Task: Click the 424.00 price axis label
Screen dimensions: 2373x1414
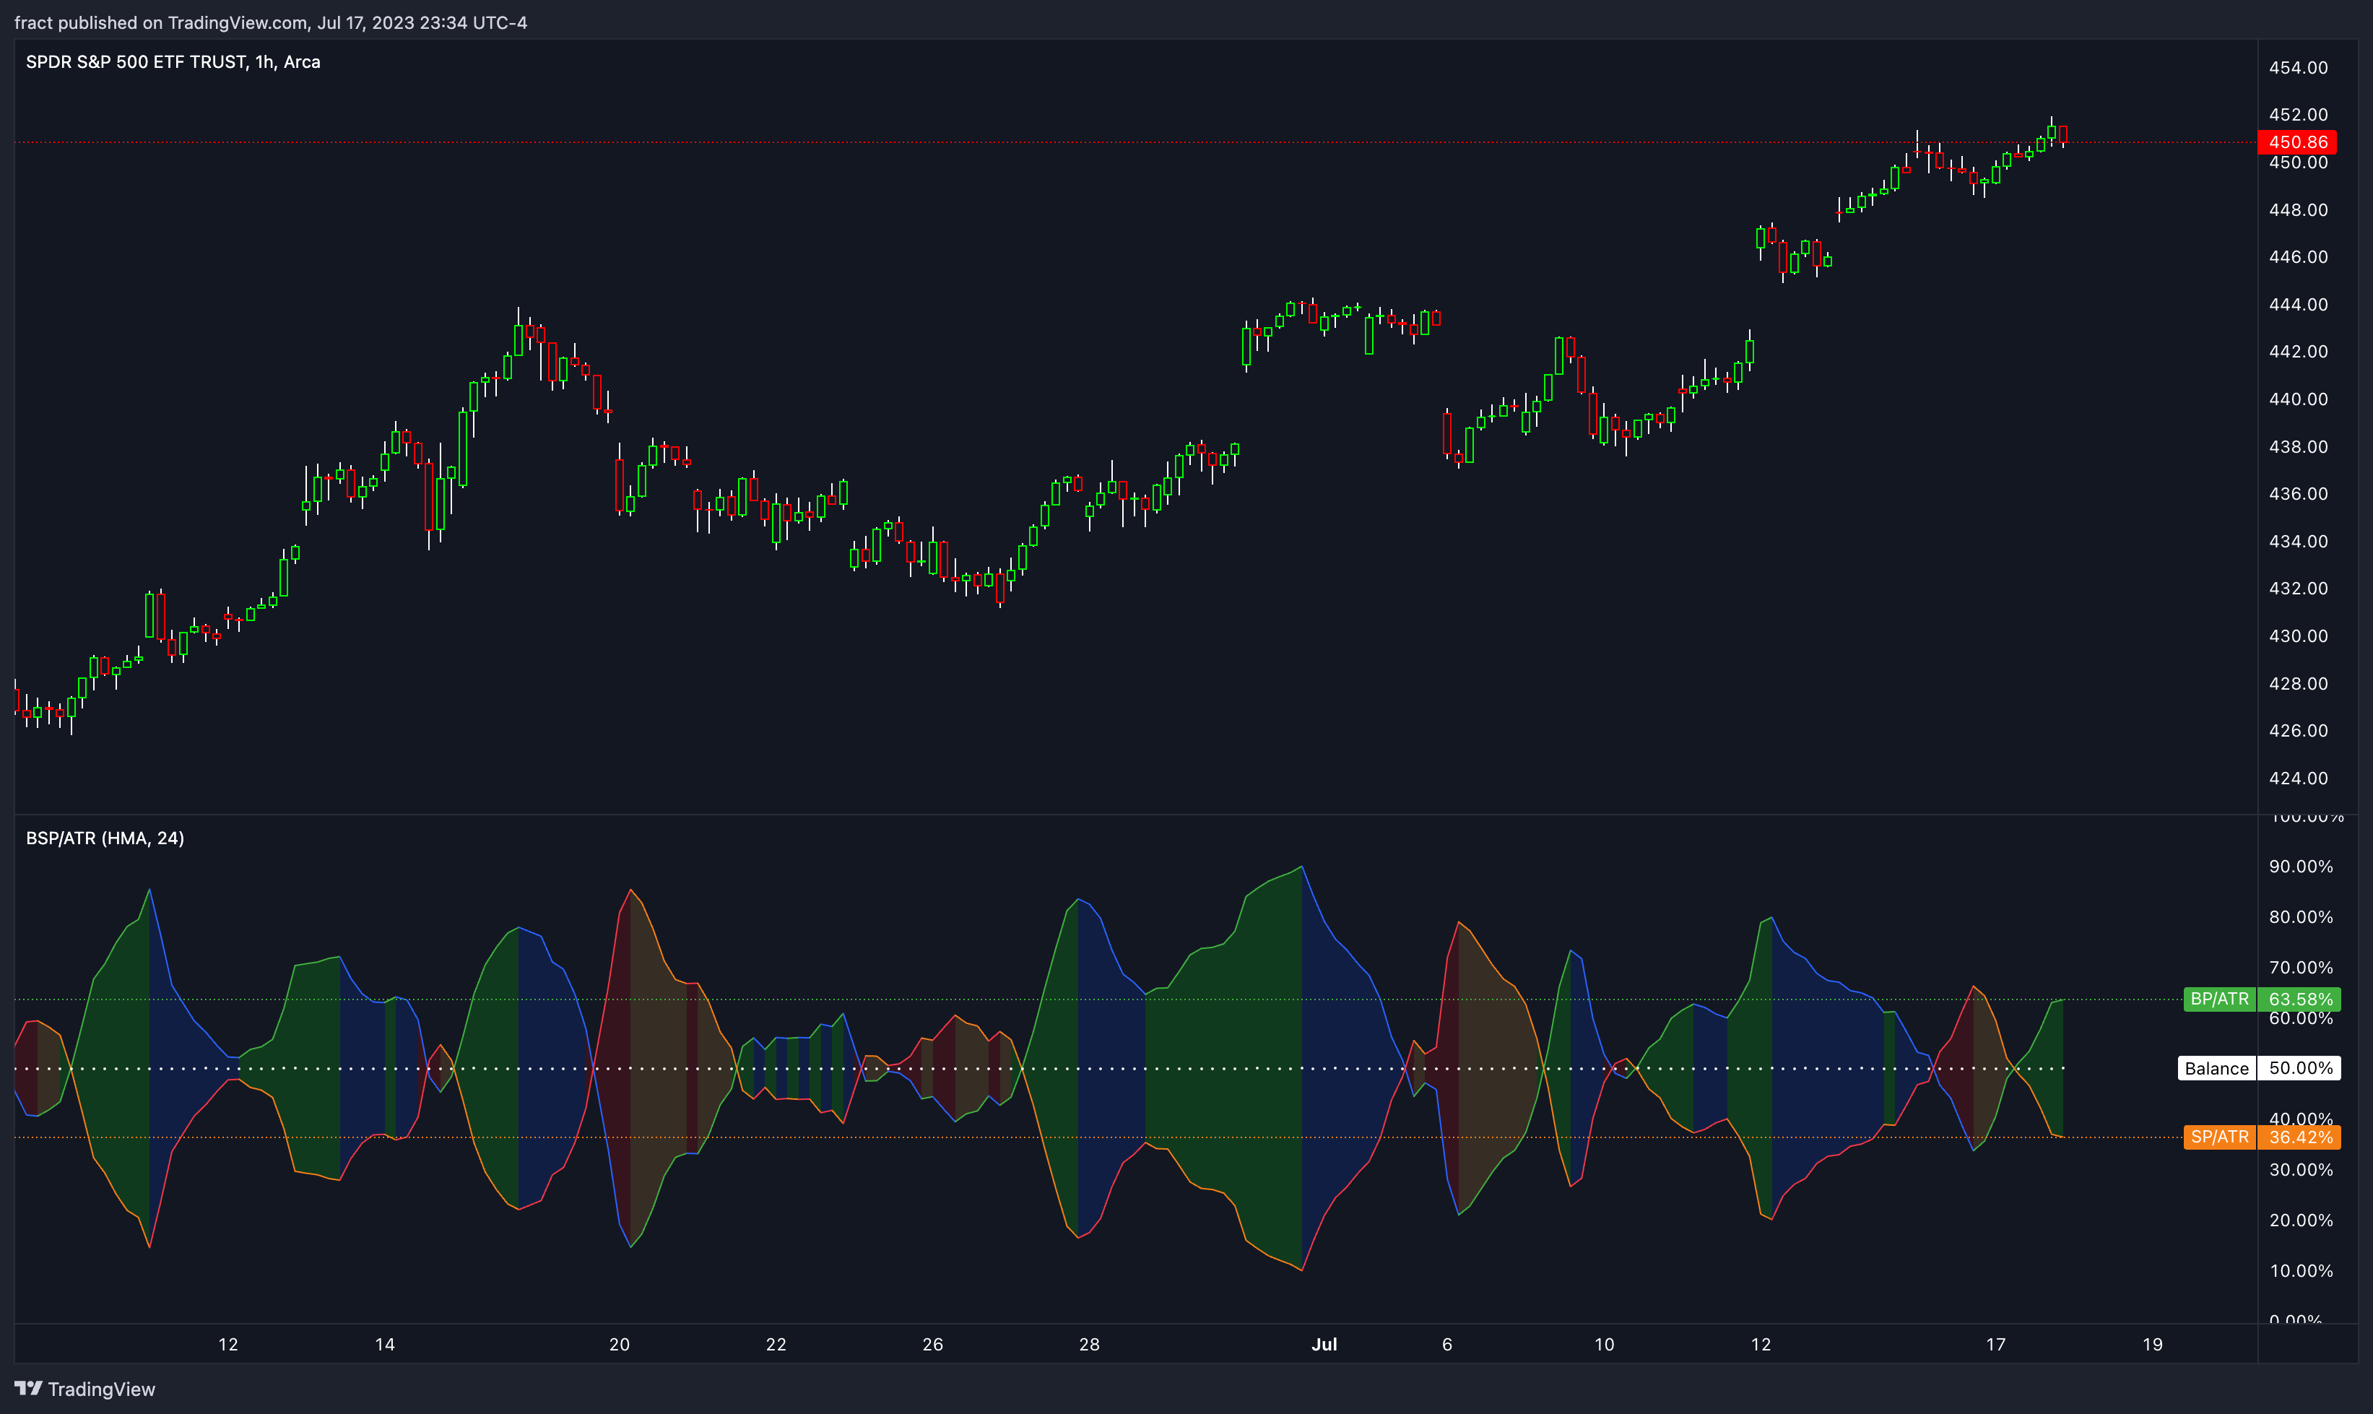Action: 2298,778
